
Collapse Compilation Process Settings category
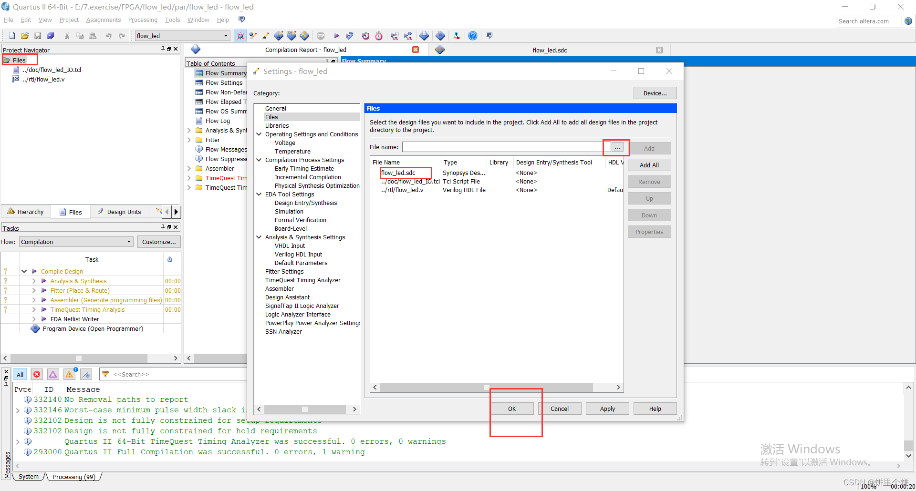coord(259,160)
